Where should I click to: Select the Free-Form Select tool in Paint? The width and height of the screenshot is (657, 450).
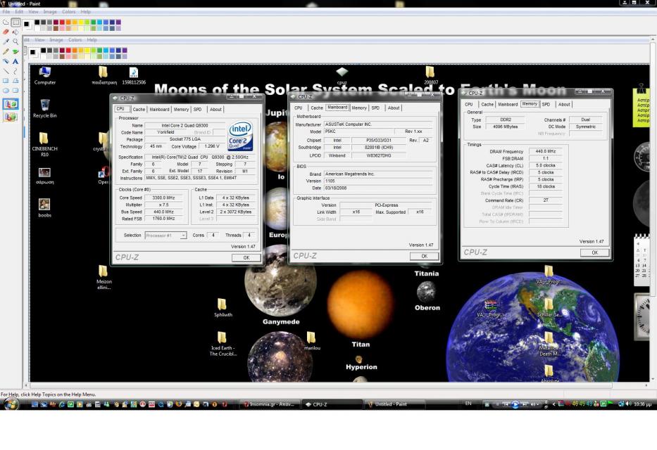(6, 22)
